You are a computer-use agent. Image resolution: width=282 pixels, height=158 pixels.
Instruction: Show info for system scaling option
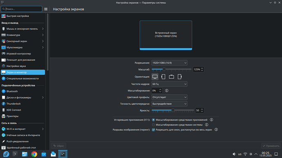(x=207, y=125)
